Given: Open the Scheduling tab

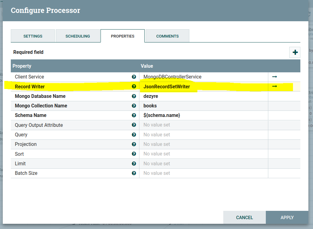Looking at the screenshot, I should coord(78,36).
